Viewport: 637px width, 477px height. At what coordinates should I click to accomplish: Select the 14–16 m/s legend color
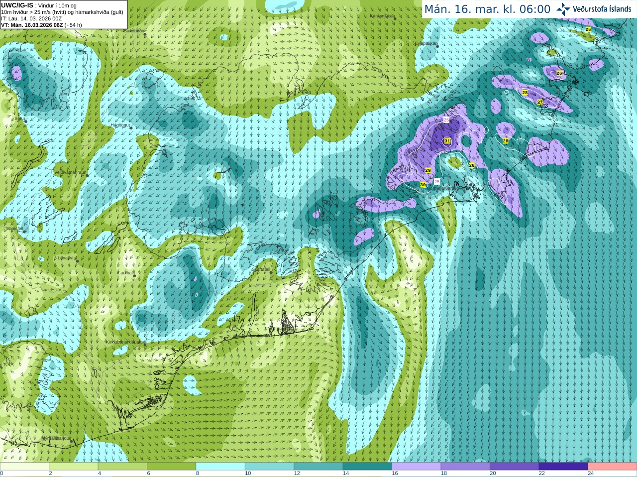coord(367,467)
